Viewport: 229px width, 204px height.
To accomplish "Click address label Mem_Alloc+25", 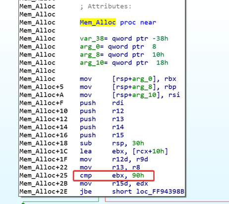I will tap(44, 175).
